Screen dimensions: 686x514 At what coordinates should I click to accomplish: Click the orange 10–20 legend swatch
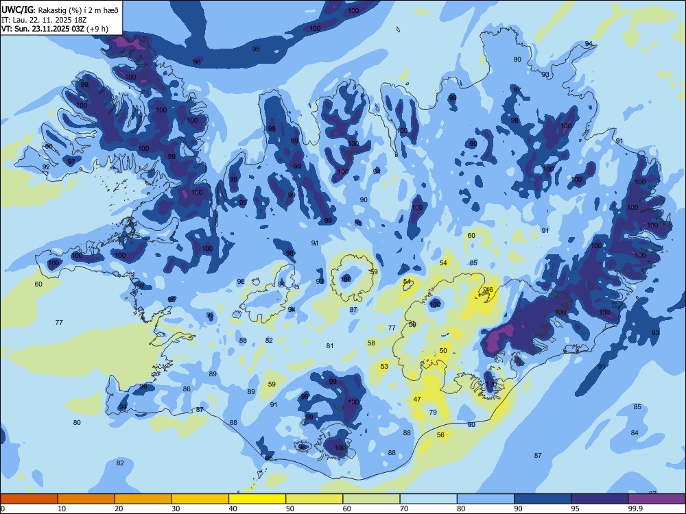(86, 499)
